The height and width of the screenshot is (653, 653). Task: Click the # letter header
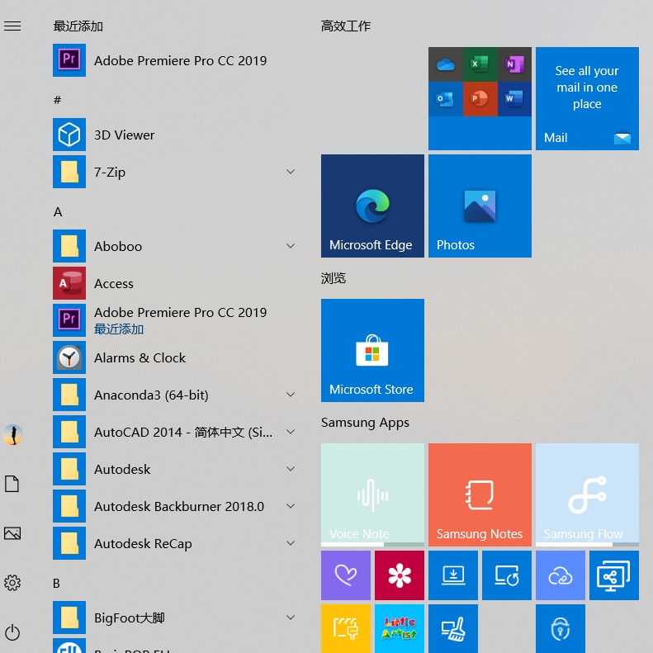[58, 100]
